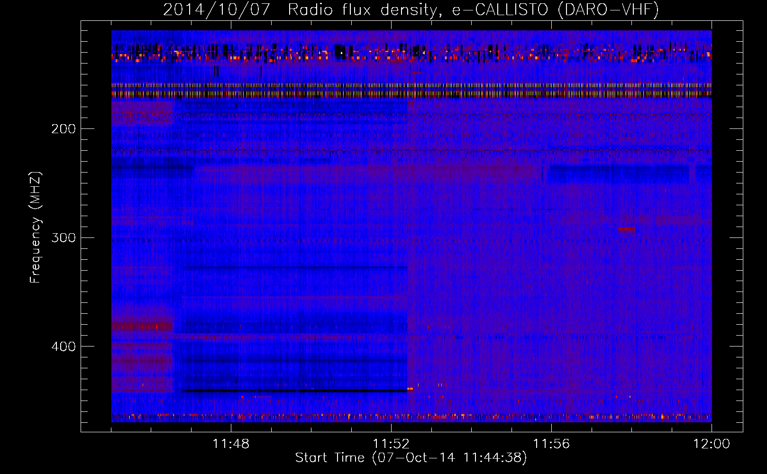Click the 11:56 time tick label
The width and height of the screenshot is (767, 474).
[x=551, y=444]
